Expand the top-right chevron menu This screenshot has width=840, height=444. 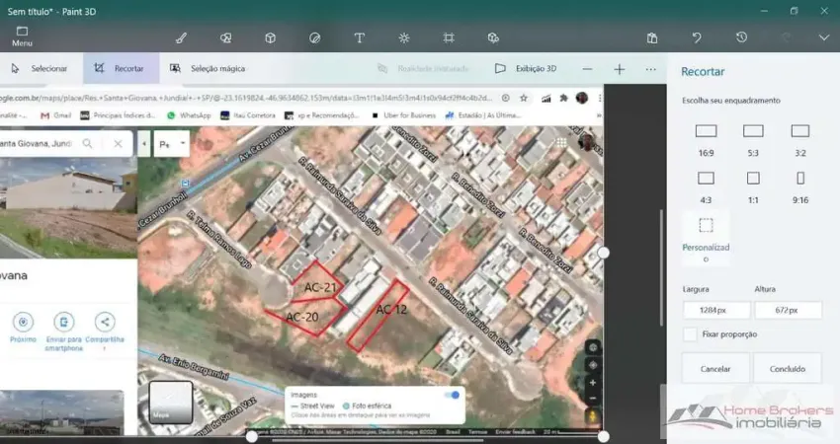point(823,37)
